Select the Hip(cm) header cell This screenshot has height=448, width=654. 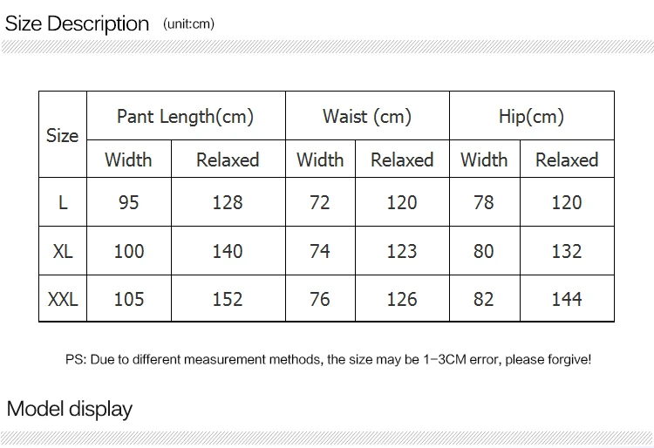(x=532, y=115)
